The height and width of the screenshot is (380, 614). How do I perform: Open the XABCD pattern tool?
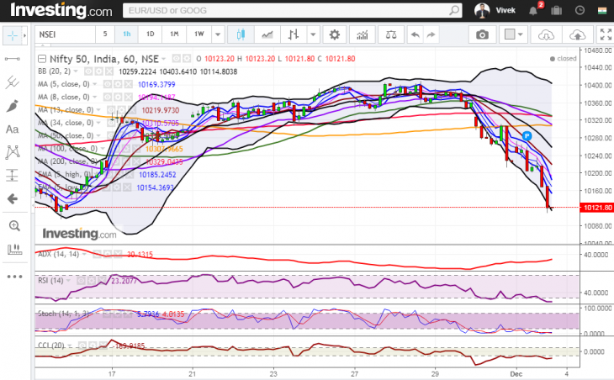[x=13, y=152]
